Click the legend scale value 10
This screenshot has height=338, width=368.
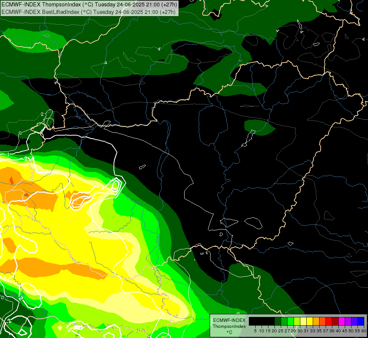pos(262,331)
